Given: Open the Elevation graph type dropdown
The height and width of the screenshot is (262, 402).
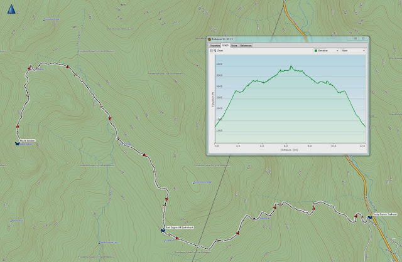Looking at the screenshot, I should (x=326, y=51).
